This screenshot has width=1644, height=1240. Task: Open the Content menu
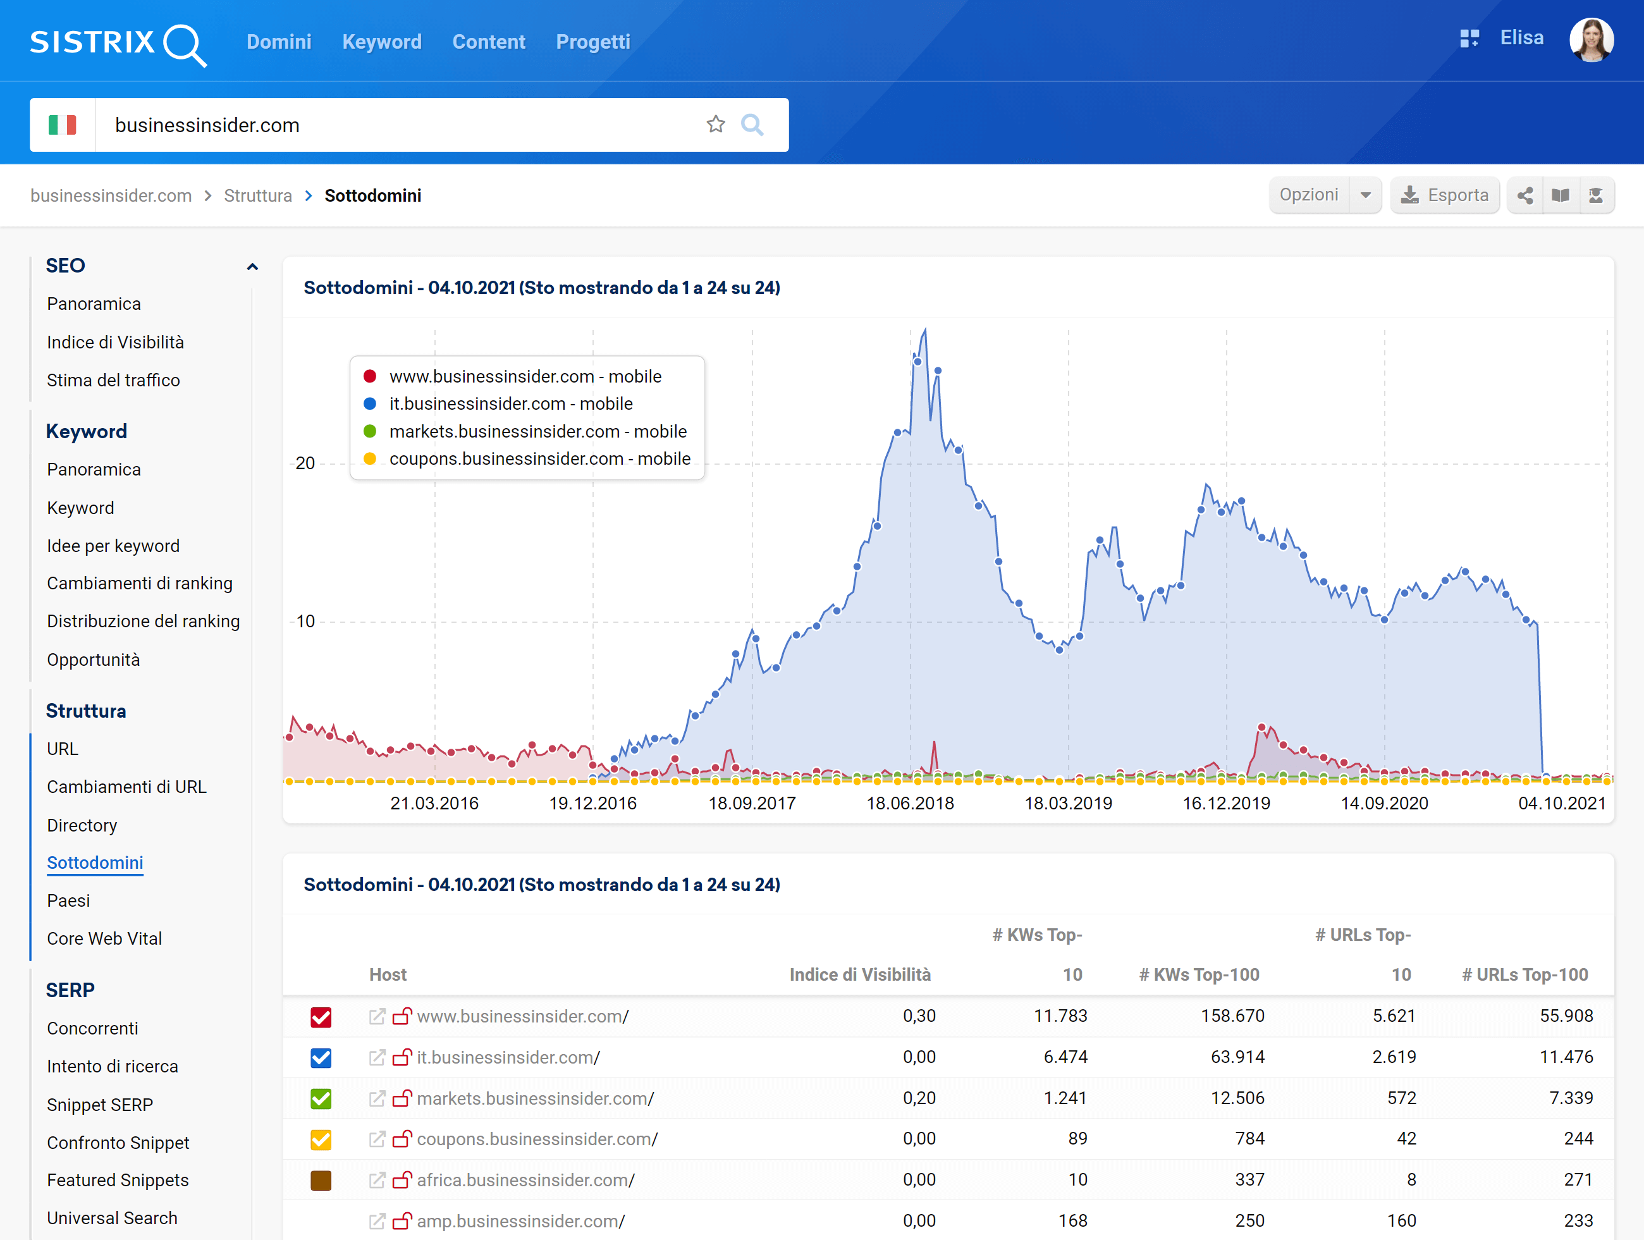pos(488,42)
